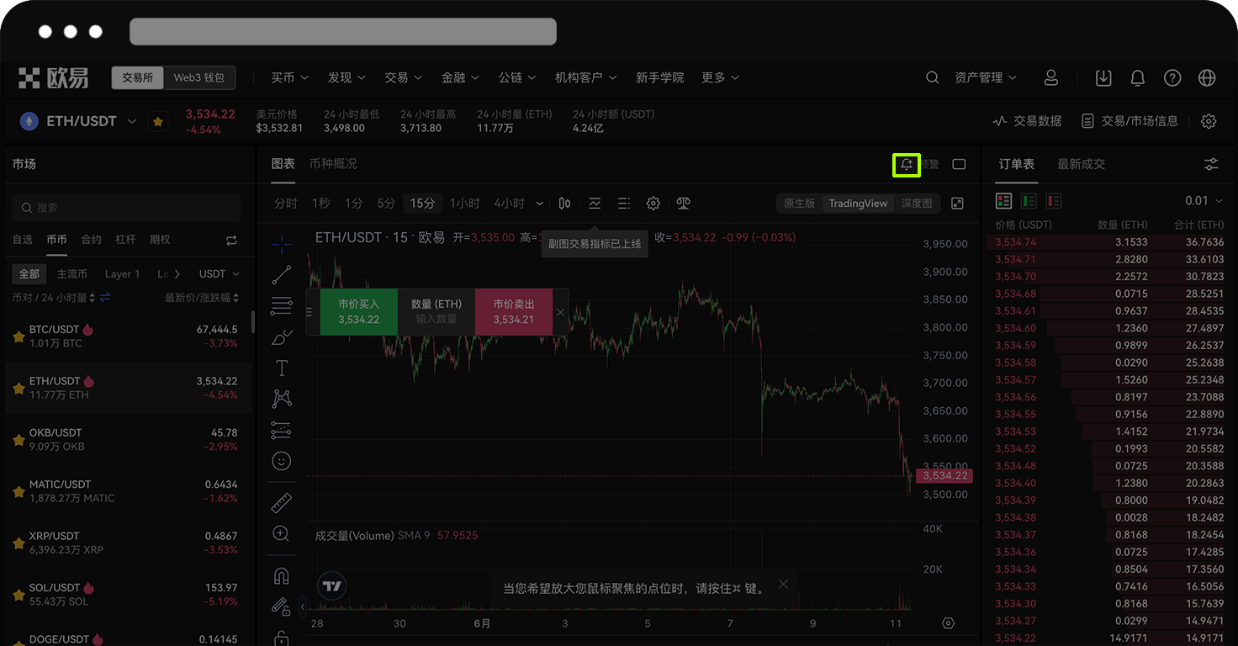Open the emoji sticker tool
The width and height of the screenshot is (1238, 646).
click(282, 460)
